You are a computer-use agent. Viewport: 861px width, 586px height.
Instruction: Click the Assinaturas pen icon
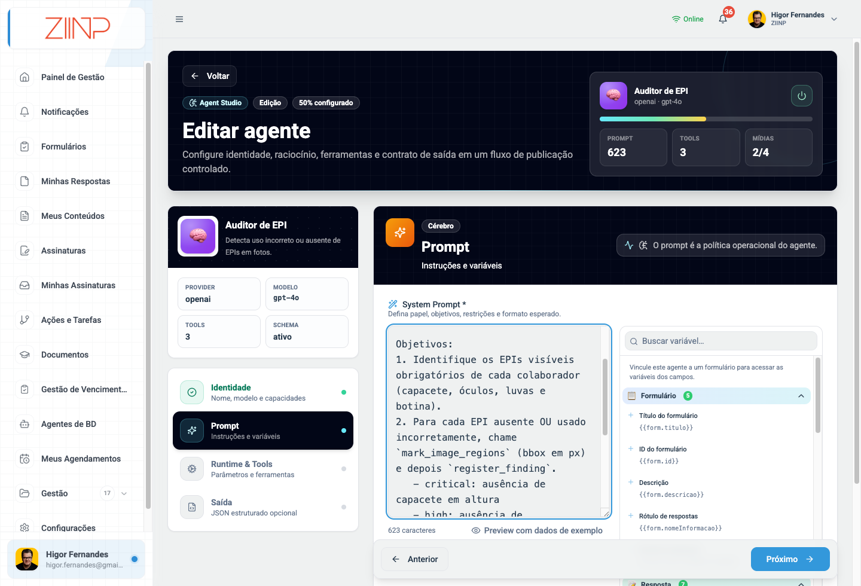(x=25, y=251)
